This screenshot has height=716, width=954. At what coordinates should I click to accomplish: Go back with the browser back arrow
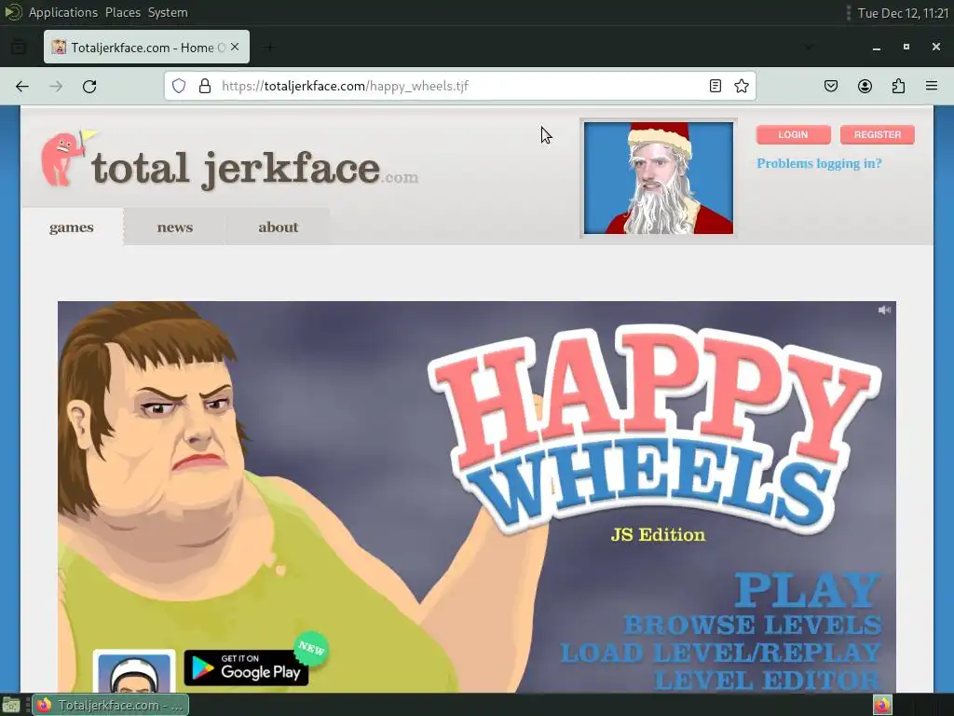click(x=22, y=87)
